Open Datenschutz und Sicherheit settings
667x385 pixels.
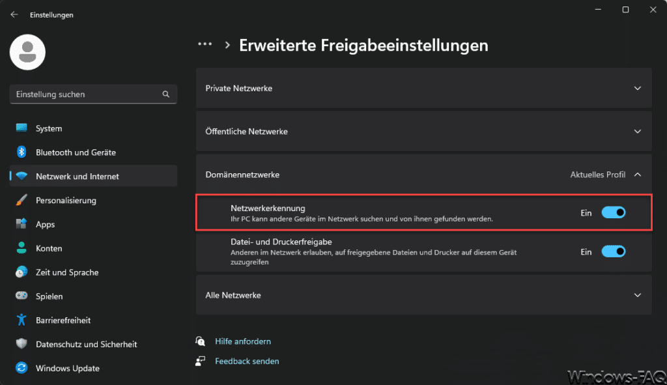(x=93, y=344)
